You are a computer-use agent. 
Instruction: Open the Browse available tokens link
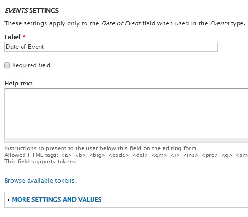[40, 181]
